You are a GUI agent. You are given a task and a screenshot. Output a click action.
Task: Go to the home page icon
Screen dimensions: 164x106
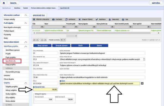[x=4, y=3]
